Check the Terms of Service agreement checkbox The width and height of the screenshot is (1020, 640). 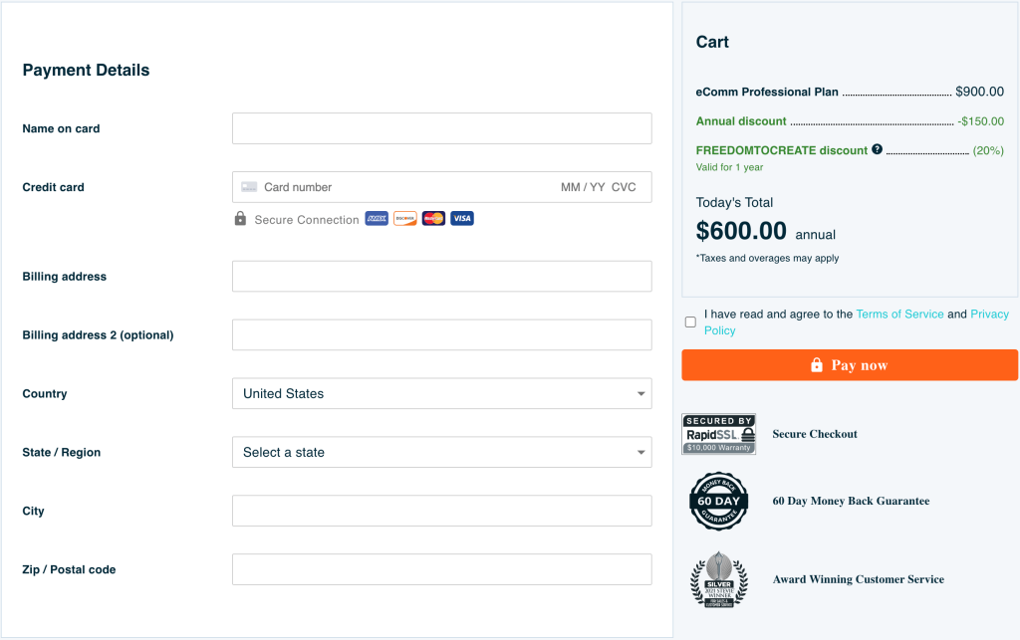690,322
